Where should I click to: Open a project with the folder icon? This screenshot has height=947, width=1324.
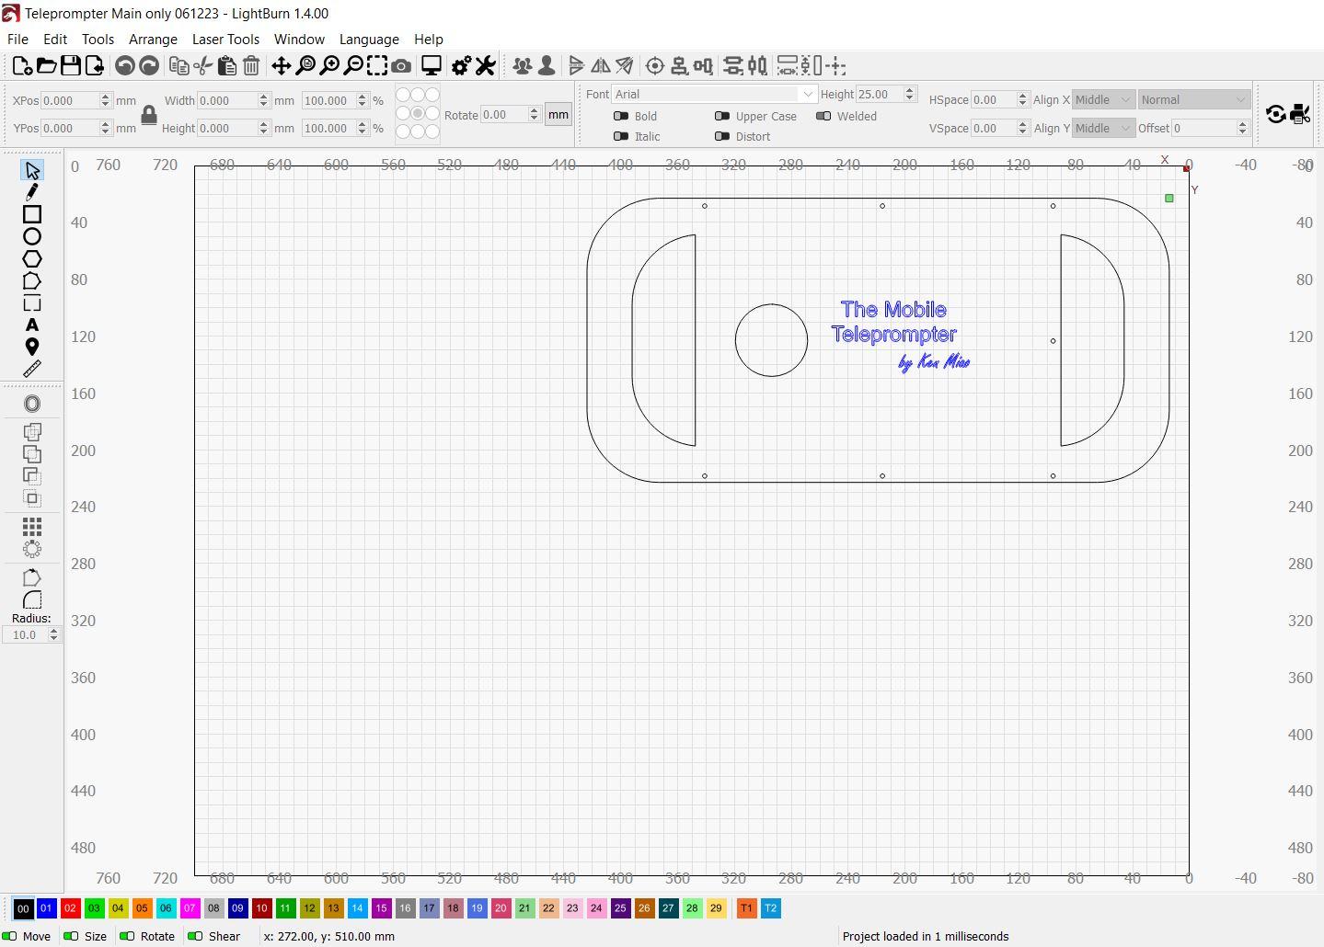pos(46,65)
